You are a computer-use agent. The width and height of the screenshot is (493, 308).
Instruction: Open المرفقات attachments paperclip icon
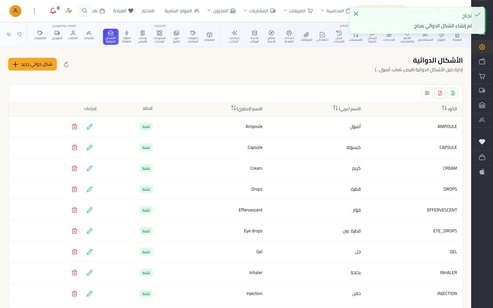pyautogui.click(x=306, y=37)
